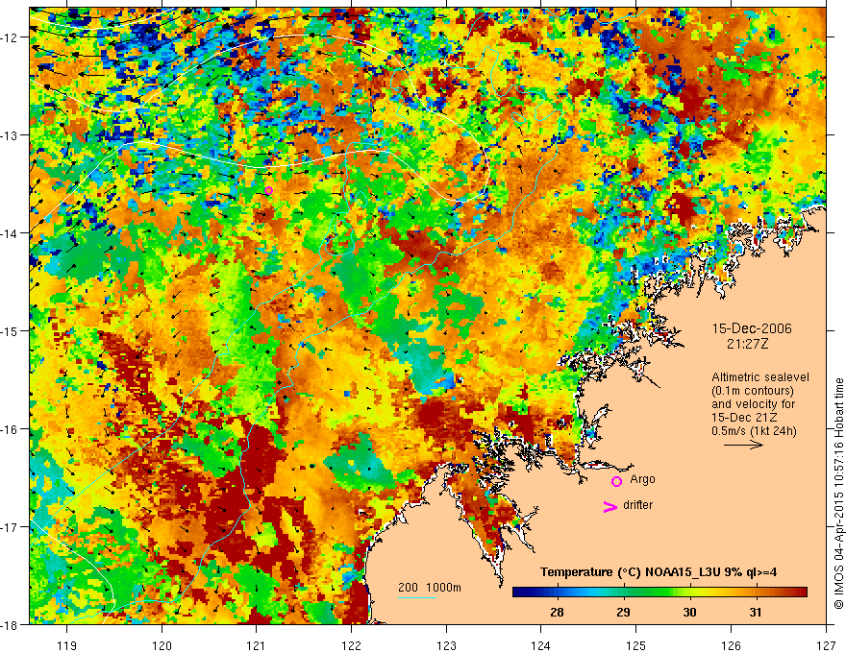Click longitude axis label 120
The height and width of the screenshot is (653, 846).
click(x=162, y=645)
